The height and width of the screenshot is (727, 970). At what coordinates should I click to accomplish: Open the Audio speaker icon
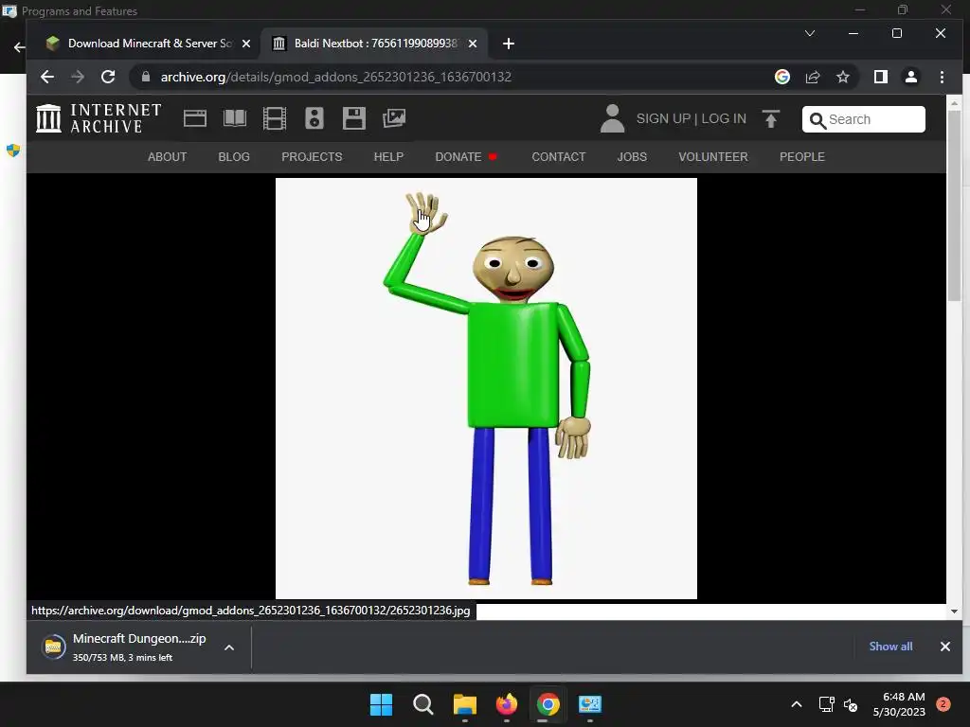pyautogui.click(x=314, y=118)
